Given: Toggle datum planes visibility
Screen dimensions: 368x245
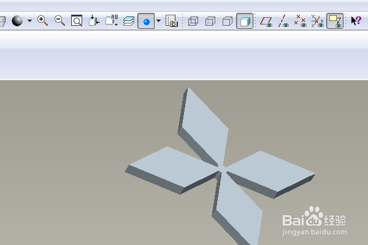Looking at the screenshot, I should 266,21.
